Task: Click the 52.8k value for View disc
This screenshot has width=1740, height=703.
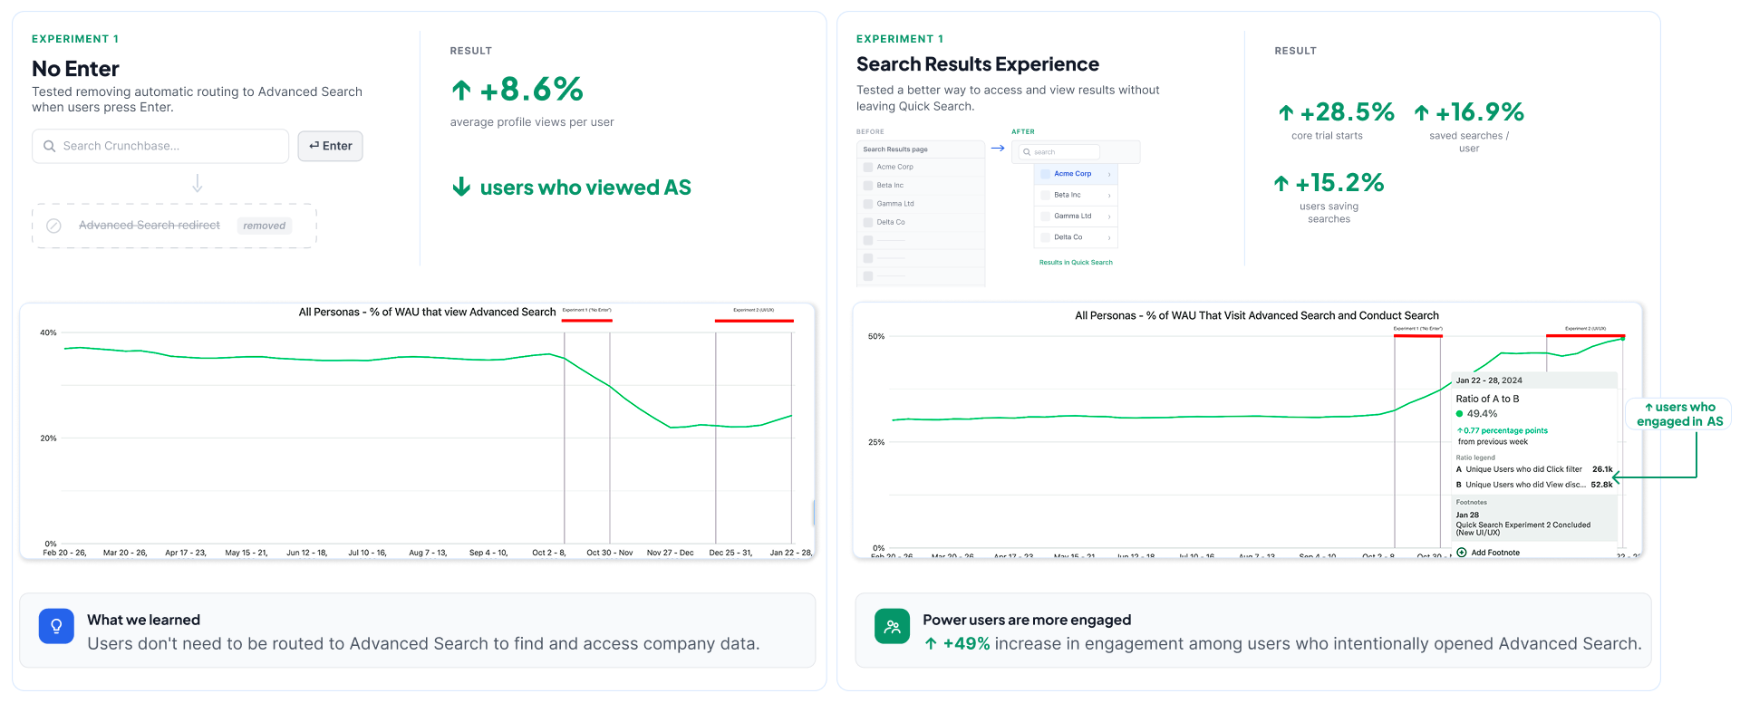Action: [x=1601, y=485]
